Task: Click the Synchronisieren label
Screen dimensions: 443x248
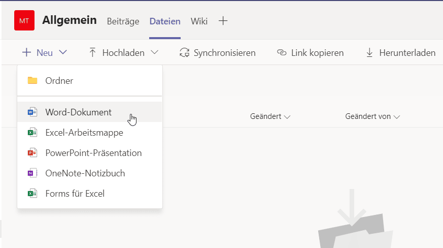Action: [225, 53]
